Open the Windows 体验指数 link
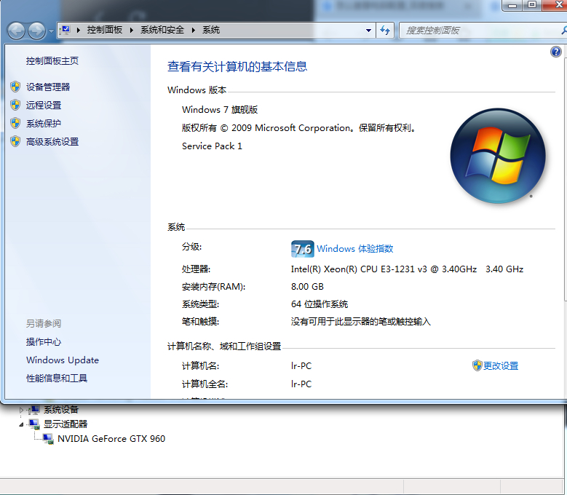 355,249
